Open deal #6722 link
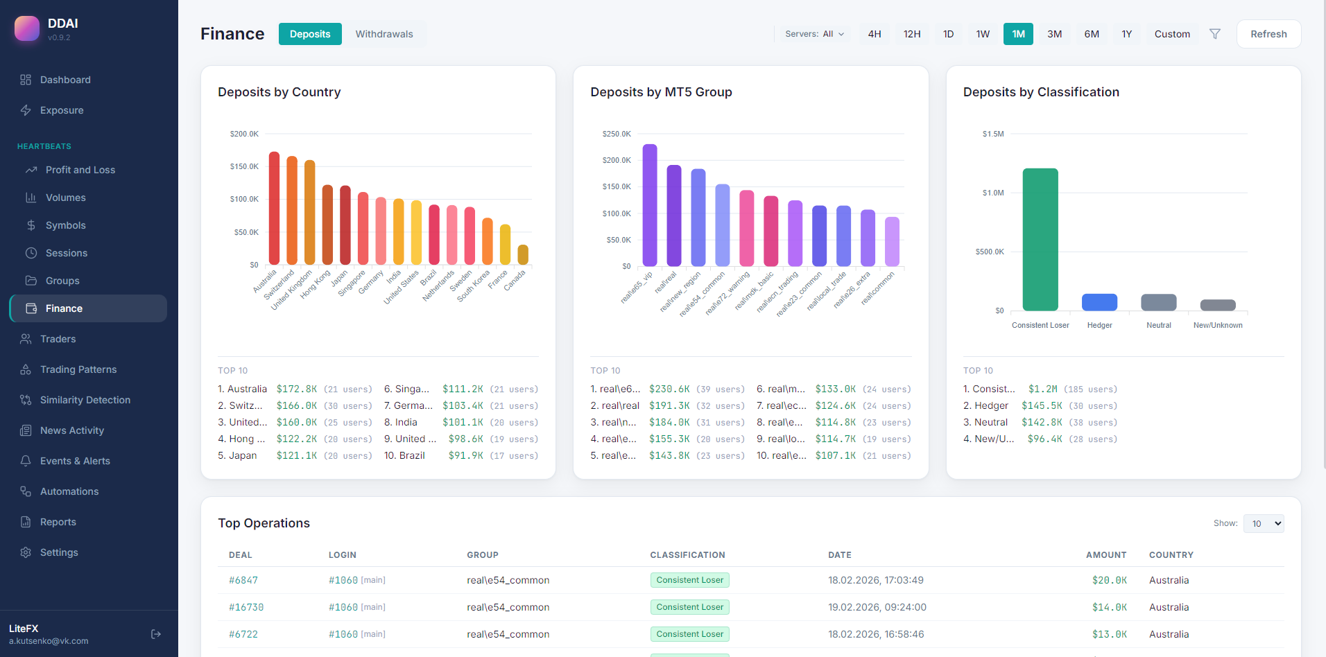This screenshot has width=1326, height=657. (x=243, y=634)
